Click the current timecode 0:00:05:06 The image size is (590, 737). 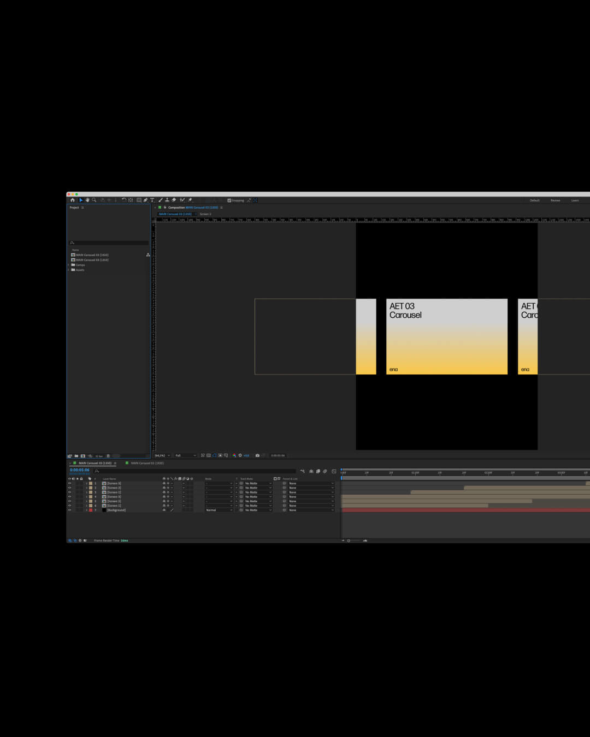pos(80,469)
